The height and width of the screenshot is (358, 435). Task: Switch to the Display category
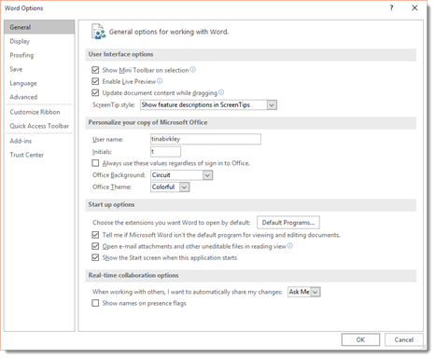point(39,41)
